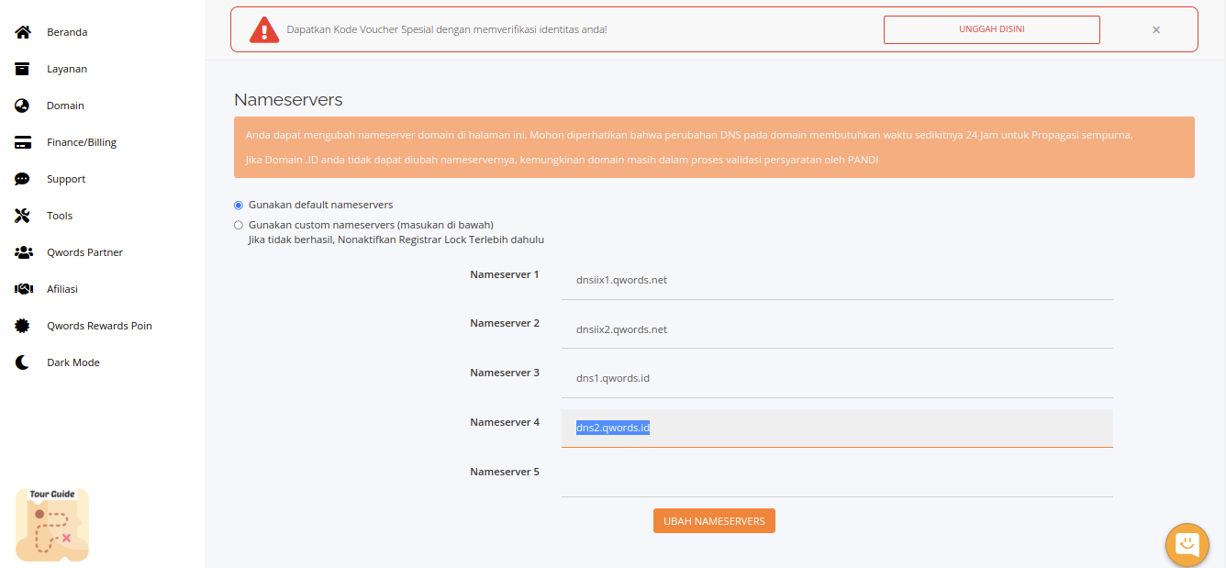
Task: Open the Tour Guide map thumbnail
Action: 52,525
